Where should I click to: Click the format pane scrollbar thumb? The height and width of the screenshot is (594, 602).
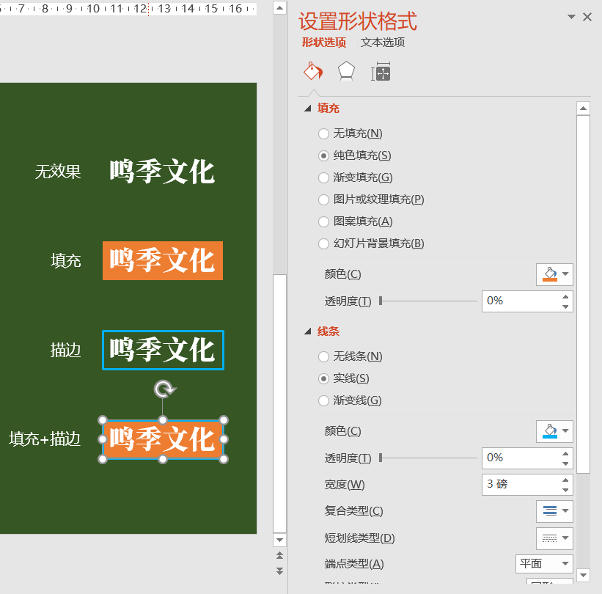[583, 294]
